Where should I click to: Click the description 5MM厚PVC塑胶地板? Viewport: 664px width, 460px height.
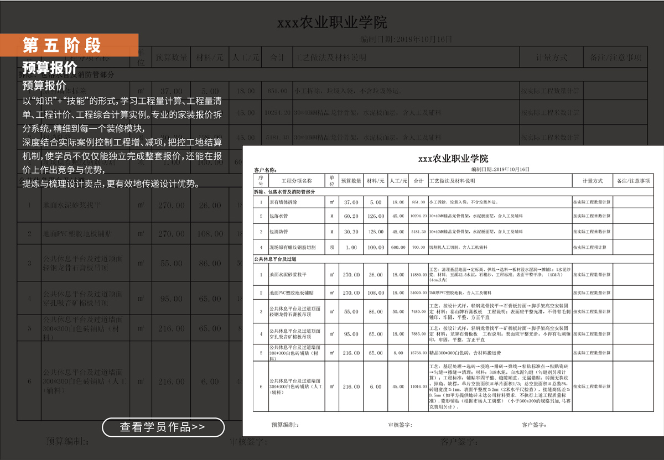click(x=460, y=292)
